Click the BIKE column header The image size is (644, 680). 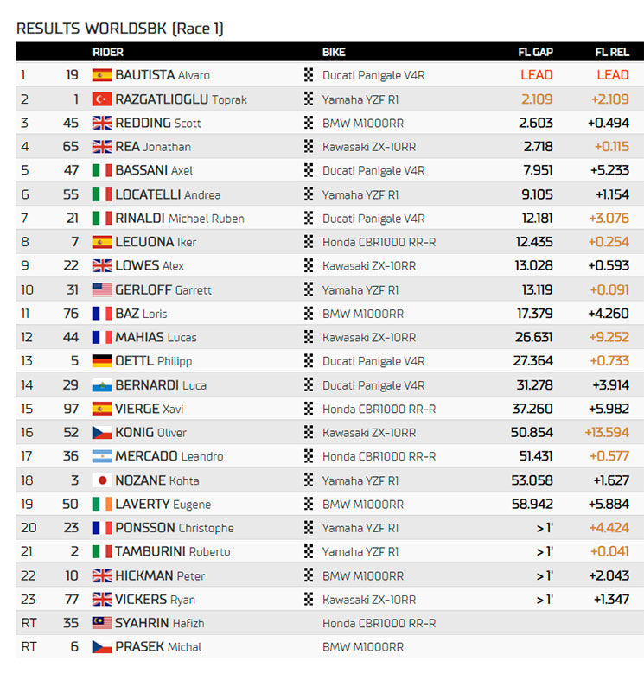coord(334,52)
